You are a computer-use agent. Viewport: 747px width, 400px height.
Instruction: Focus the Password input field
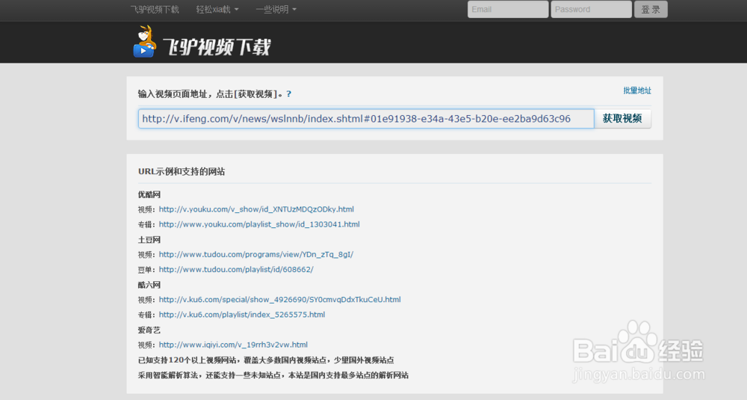[x=591, y=10]
